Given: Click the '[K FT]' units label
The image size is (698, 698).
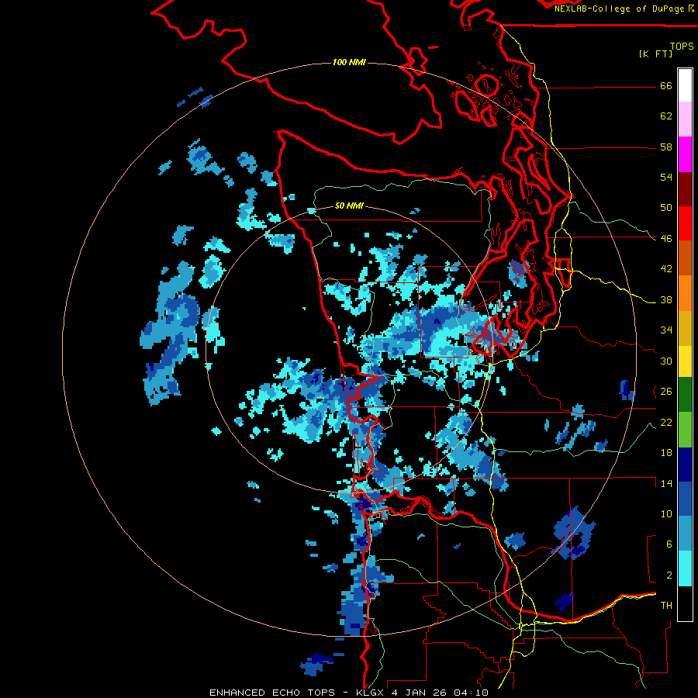Looking at the screenshot, I should pyautogui.click(x=655, y=54).
